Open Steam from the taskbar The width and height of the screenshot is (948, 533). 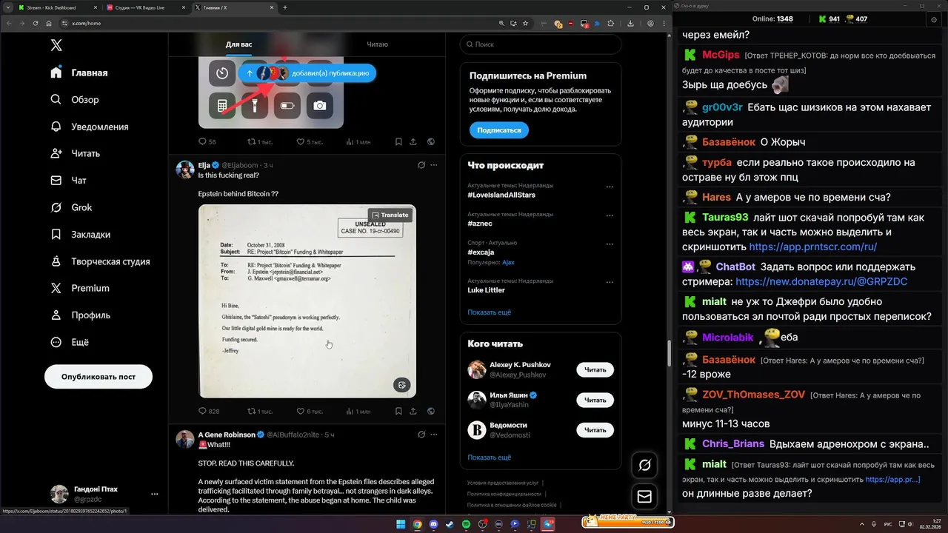pyautogui.click(x=450, y=524)
